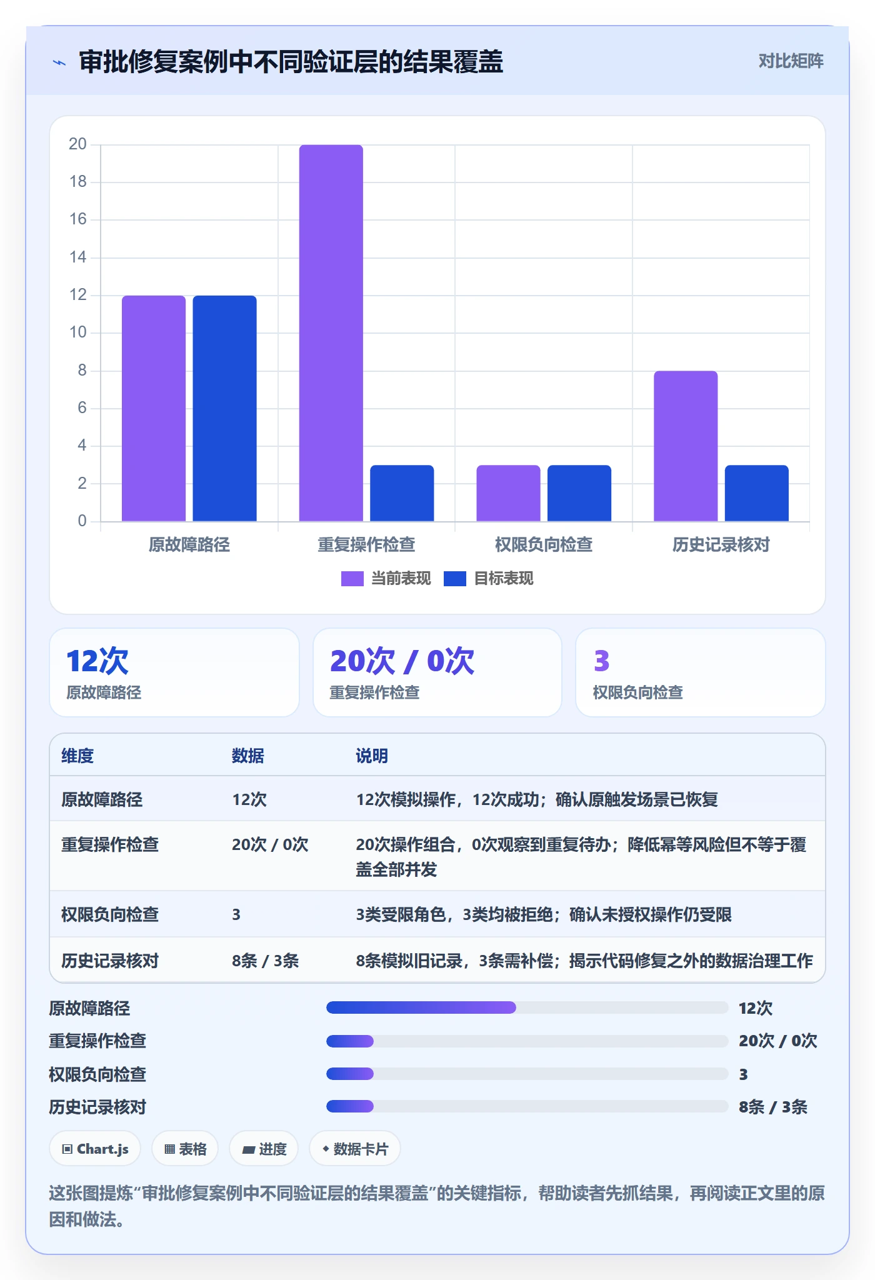Screen dimensions: 875x1280
Task: Click table cell 8条 / 3条
Action: (x=265, y=961)
